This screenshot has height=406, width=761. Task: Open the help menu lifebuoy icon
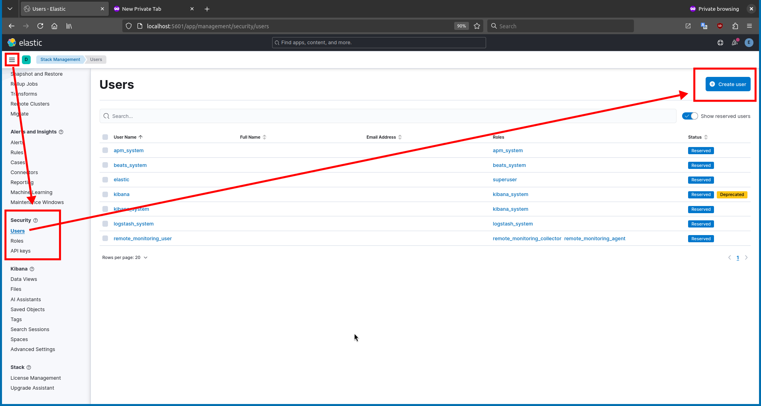pyautogui.click(x=720, y=43)
